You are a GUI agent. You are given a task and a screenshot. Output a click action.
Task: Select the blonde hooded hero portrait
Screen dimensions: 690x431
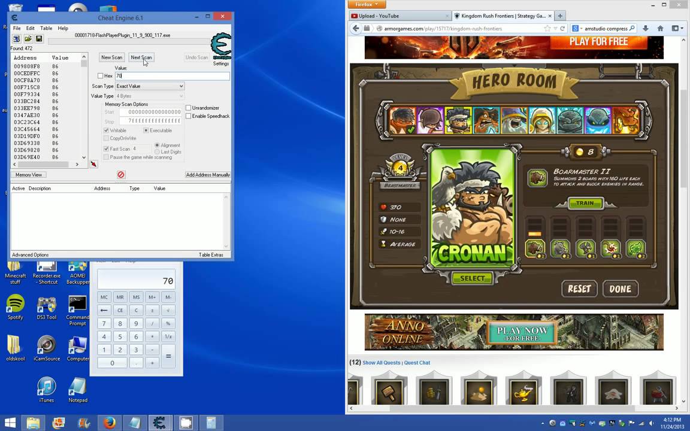click(x=541, y=120)
